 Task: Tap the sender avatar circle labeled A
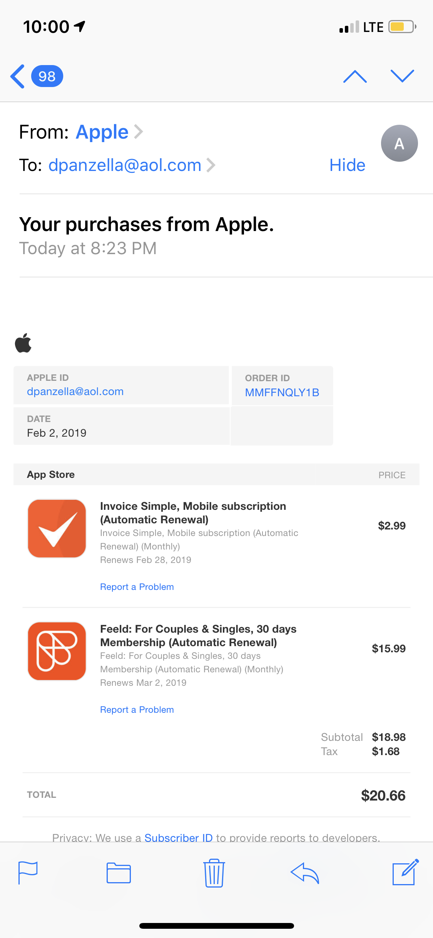point(400,143)
